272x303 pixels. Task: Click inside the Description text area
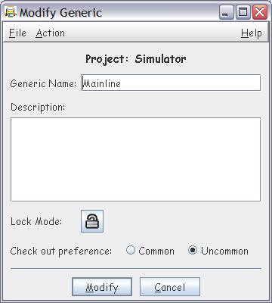pos(135,159)
